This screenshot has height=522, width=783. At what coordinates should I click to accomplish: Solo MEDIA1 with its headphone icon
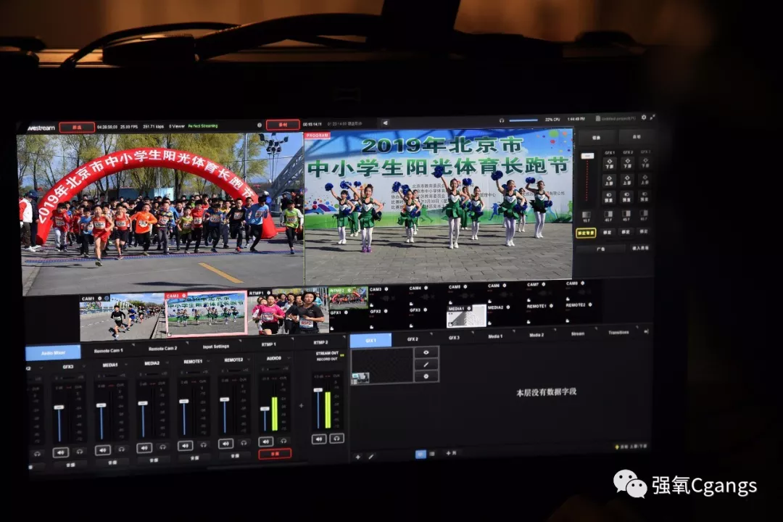[121, 449]
